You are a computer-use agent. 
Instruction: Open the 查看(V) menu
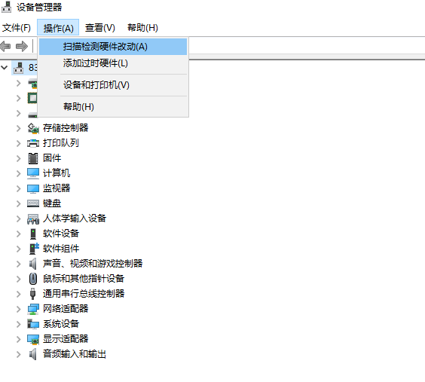(99, 28)
